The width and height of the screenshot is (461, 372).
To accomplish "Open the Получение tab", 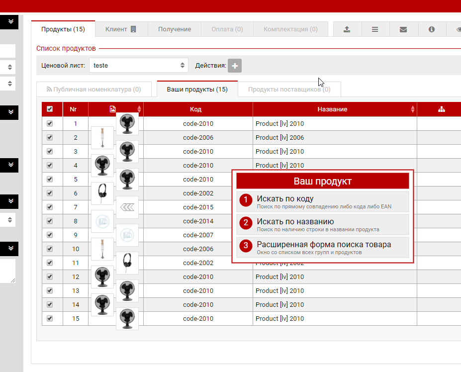I will point(175,29).
